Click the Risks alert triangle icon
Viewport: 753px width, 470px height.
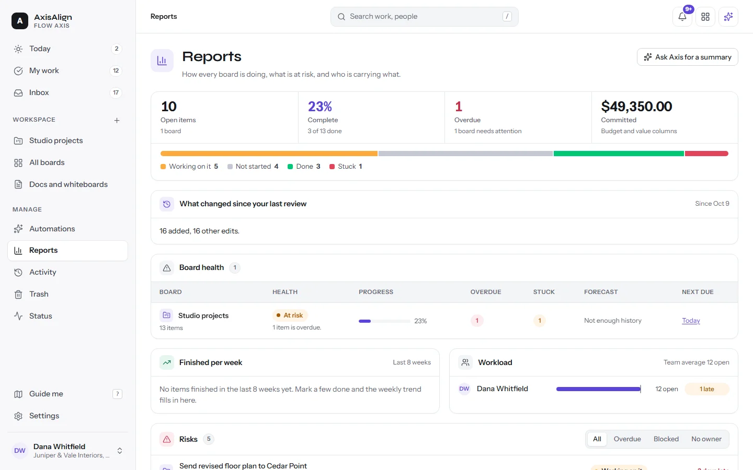[x=167, y=439]
